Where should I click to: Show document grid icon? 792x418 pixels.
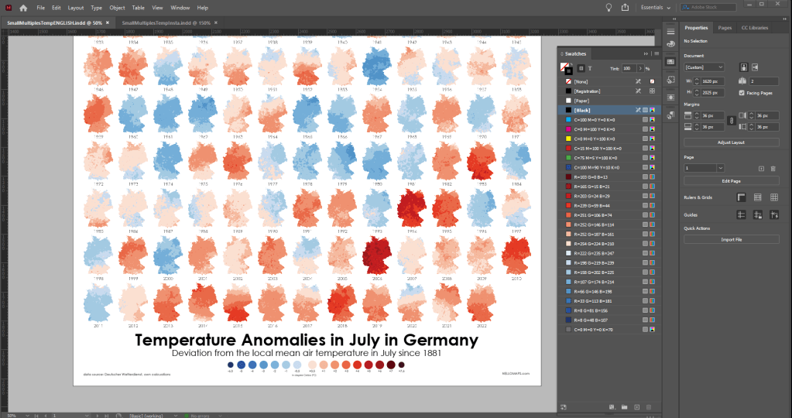click(774, 197)
